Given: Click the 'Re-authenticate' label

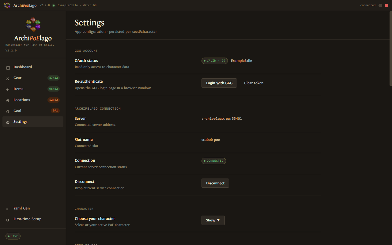Looking at the screenshot, I should click(x=89, y=81).
